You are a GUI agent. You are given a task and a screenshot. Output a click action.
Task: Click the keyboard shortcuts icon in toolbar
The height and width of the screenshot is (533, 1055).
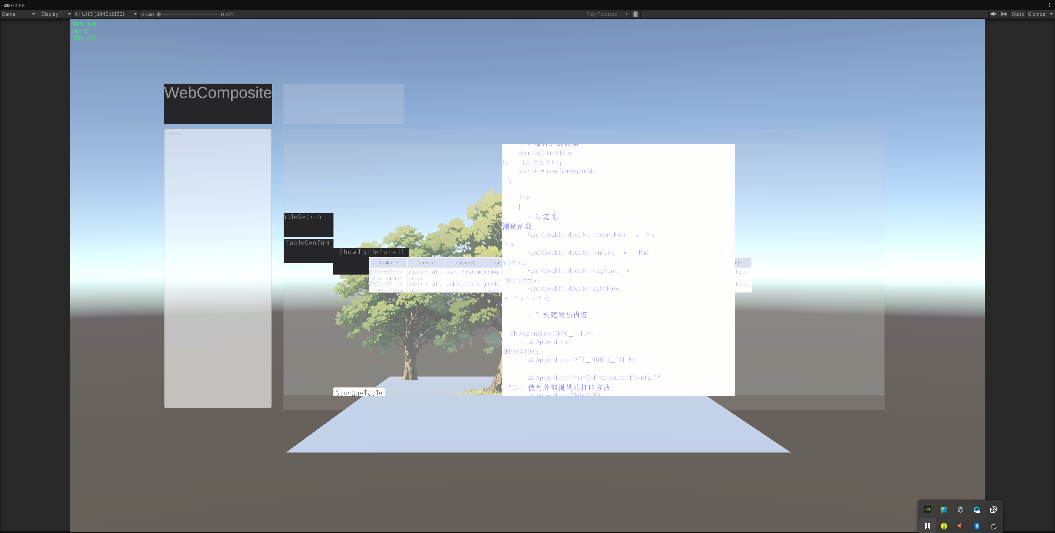click(x=1004, y=14)
